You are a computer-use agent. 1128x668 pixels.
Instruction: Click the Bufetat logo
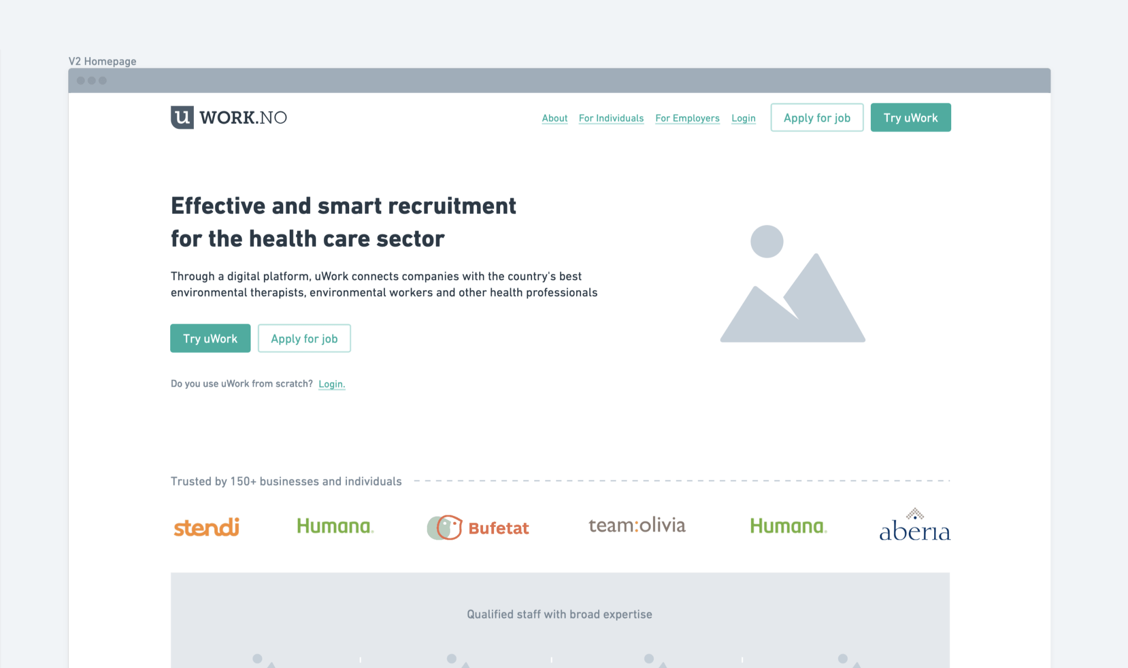point(478,528)
